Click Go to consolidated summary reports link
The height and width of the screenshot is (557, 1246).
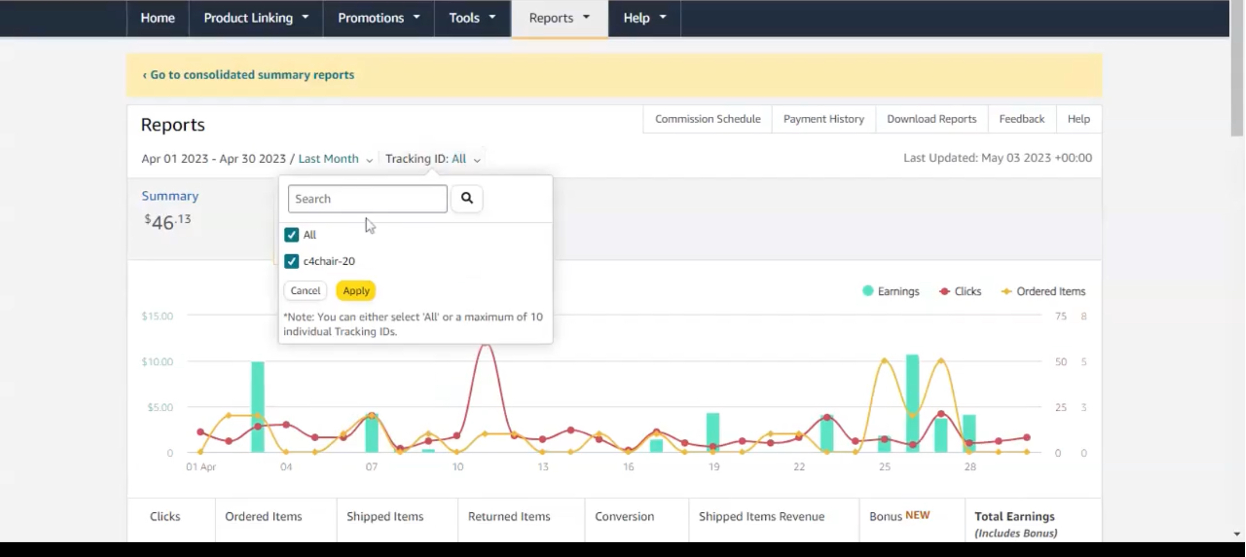pos(248,74)
